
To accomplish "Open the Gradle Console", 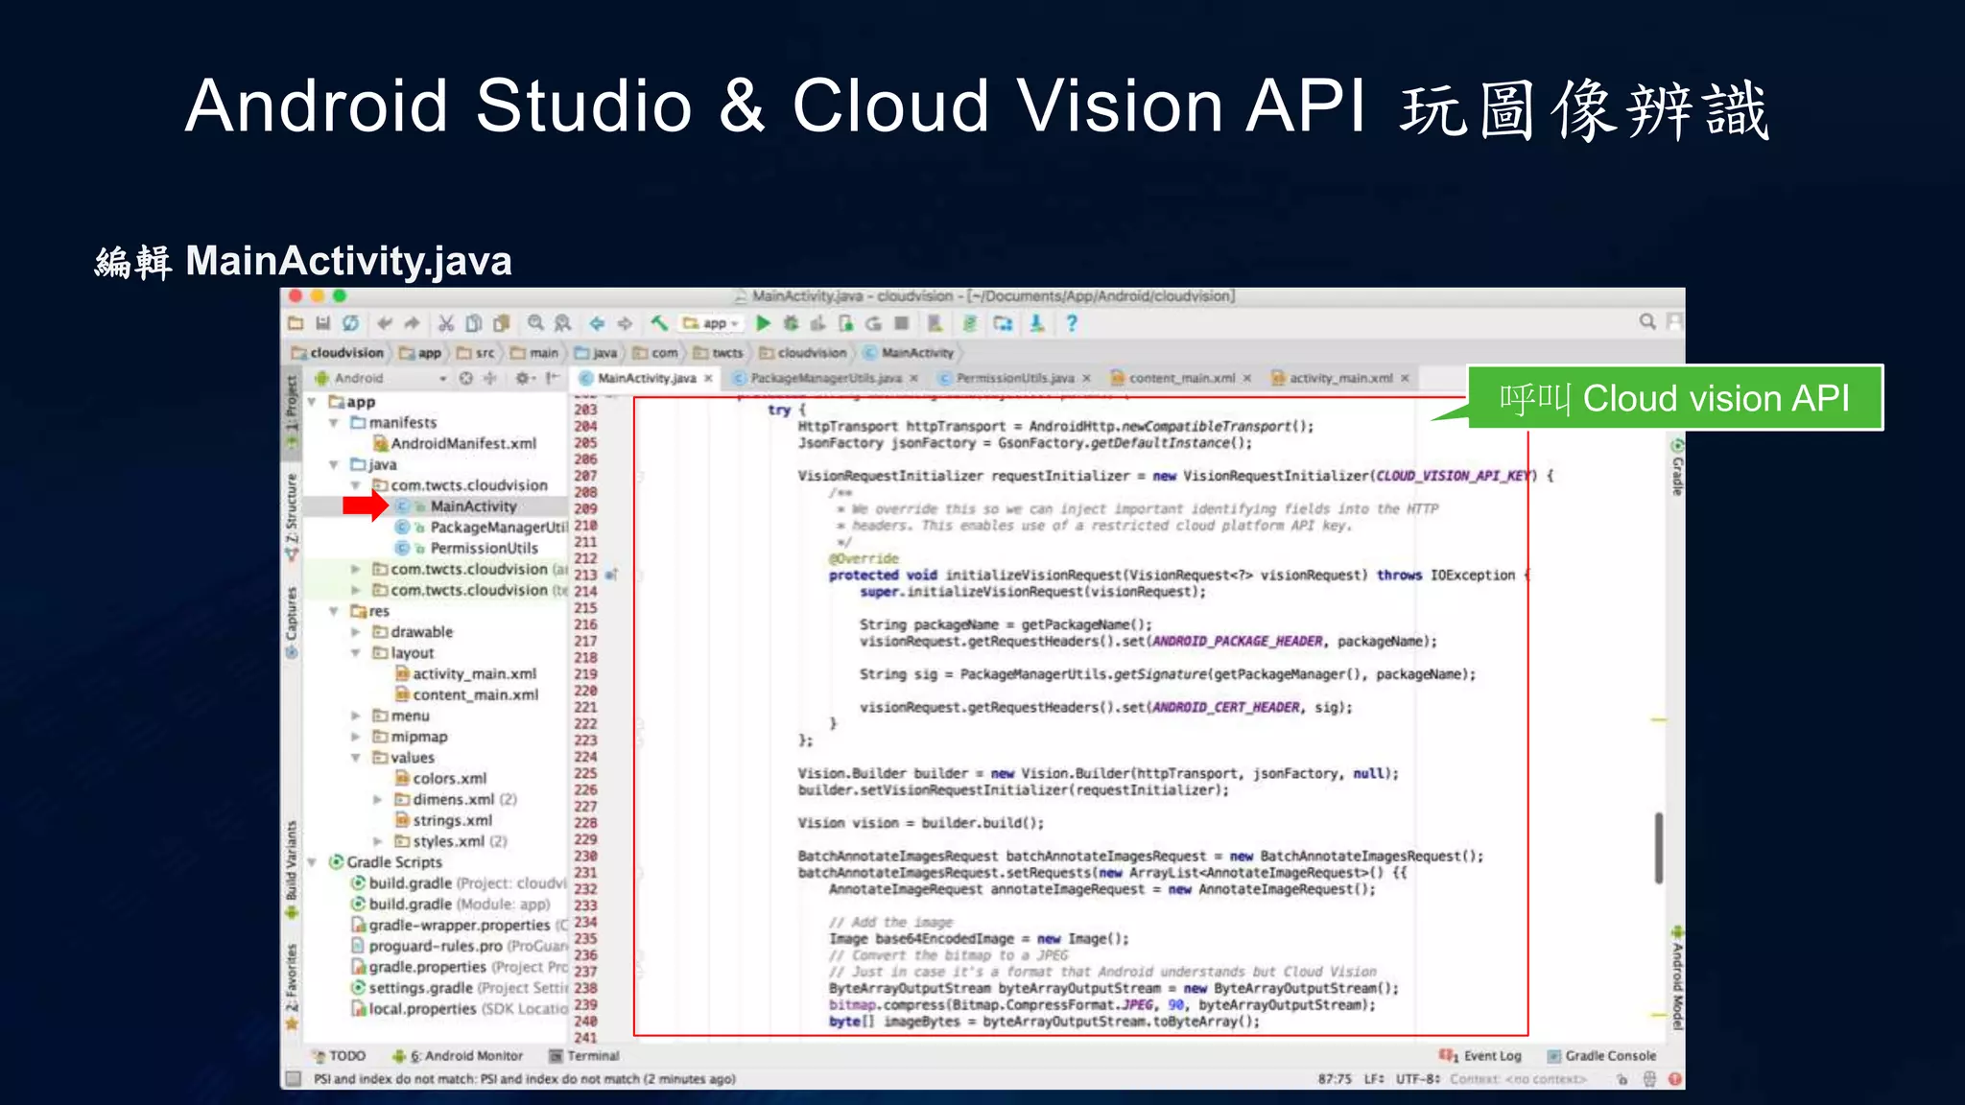I will 1602,1056.
